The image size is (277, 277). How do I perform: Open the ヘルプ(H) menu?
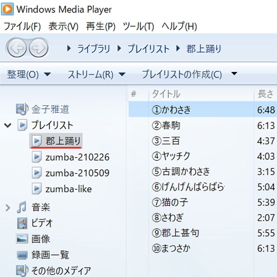click(179, 26)
